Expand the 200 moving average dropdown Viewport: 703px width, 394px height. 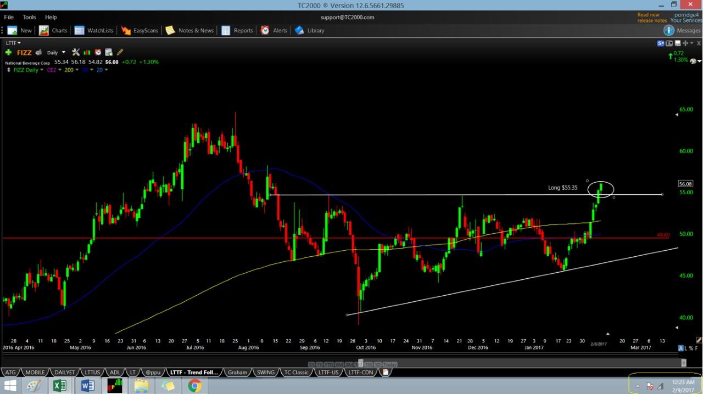coord(77,70)
